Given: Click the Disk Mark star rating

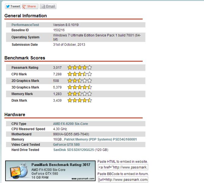Looking at the screenshot, I should pos(80,100).
